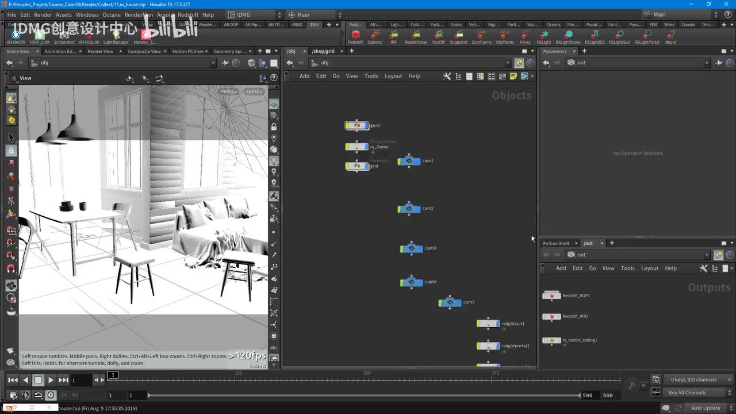Switch to the Composite View tab
The width and height of the screenshot is (736, 414).
144,51
